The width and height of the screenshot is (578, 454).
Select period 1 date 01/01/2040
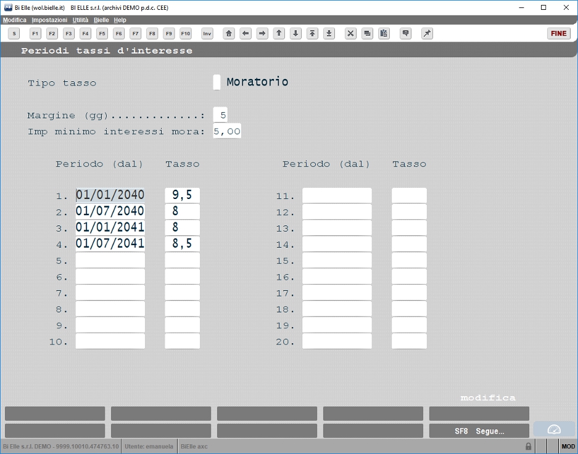pos(110,195)
